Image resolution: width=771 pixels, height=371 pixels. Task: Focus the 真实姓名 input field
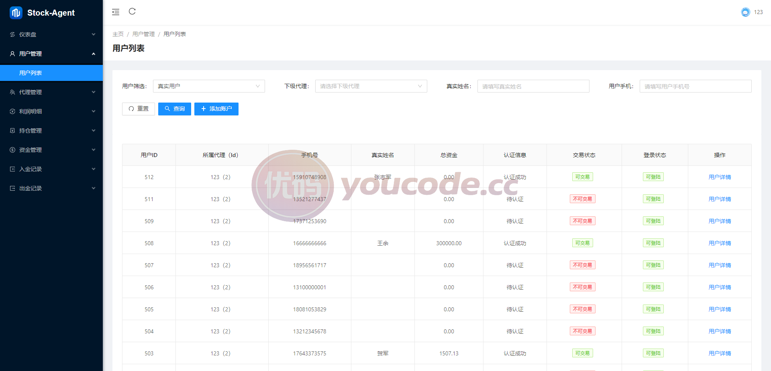(533, 86)
